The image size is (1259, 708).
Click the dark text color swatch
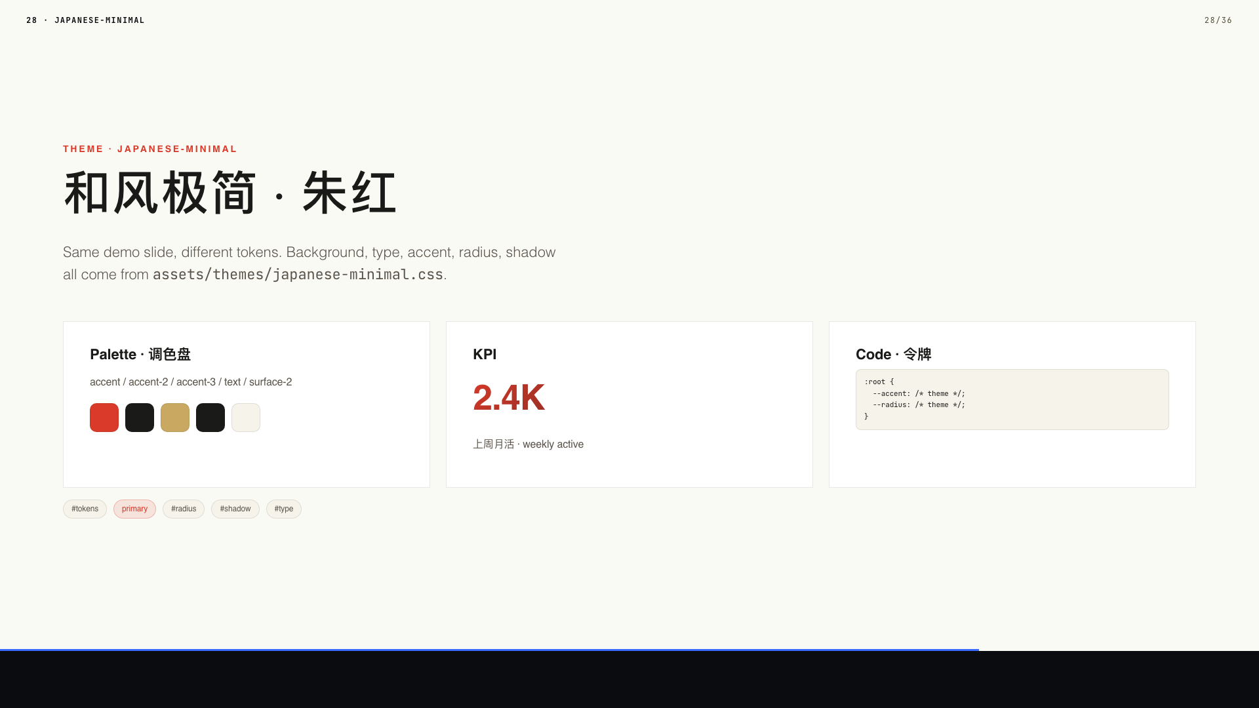(x=210, y=418)
